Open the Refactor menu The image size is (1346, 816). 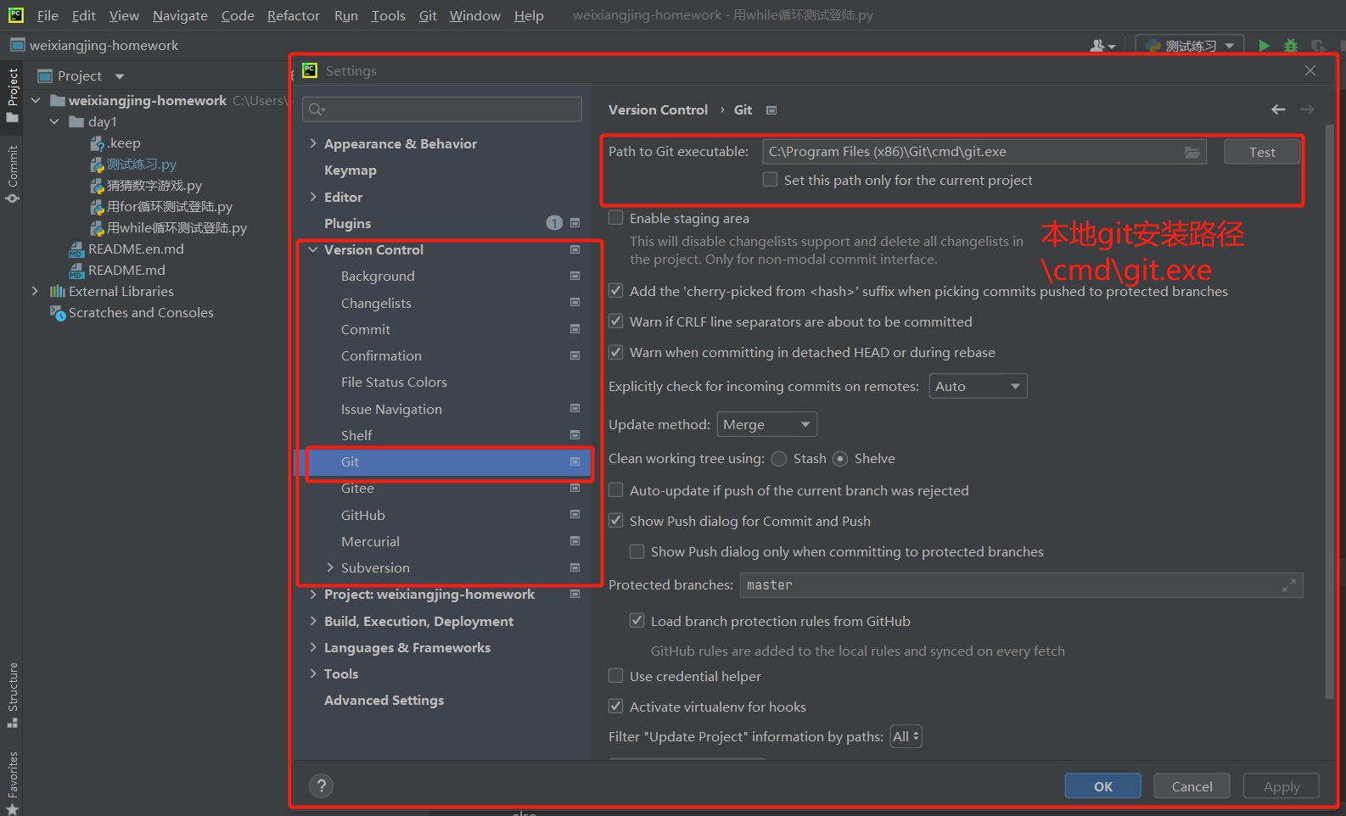293,15
